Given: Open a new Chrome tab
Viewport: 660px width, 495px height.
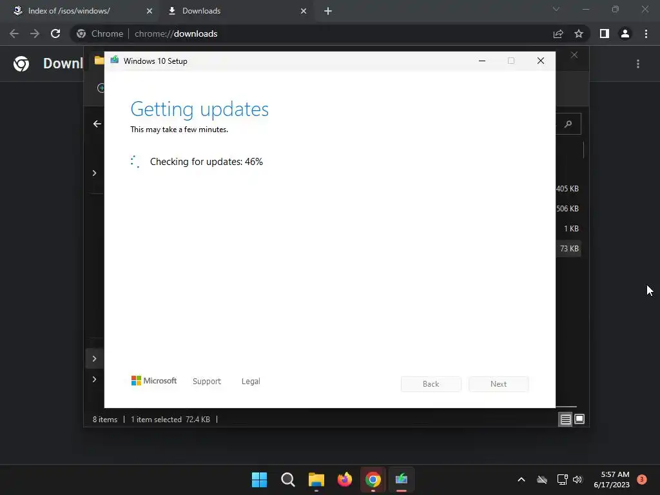Looking at the screenshot, I should pyautogui.click(x=328, y=11).
